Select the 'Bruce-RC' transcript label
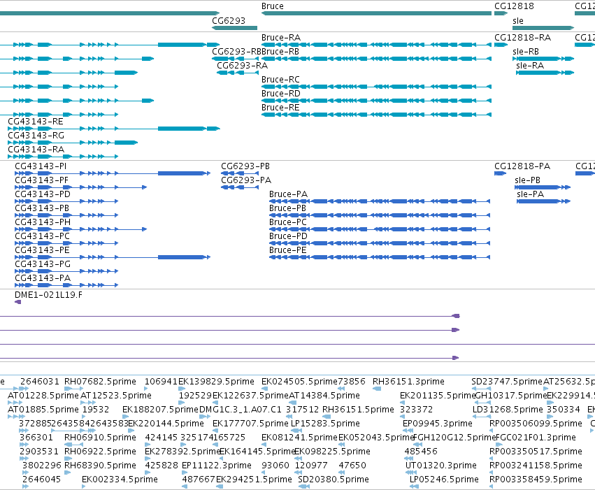This screenshot has height=490, width=595. coord(280,80)
